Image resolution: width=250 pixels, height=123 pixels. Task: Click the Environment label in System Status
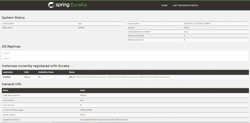click(x=8, y=23)
